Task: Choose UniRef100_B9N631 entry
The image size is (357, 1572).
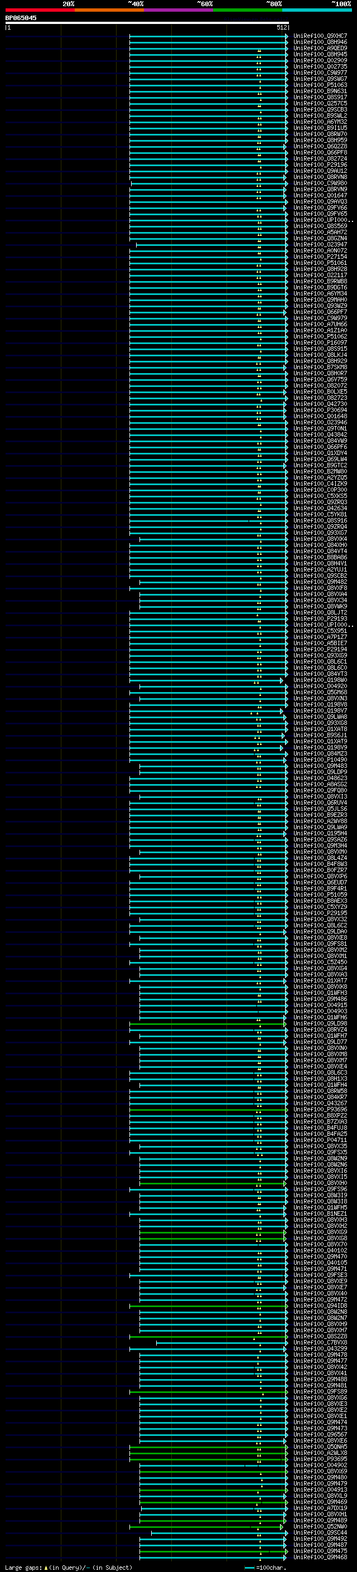Action: (x=320, y=91)
